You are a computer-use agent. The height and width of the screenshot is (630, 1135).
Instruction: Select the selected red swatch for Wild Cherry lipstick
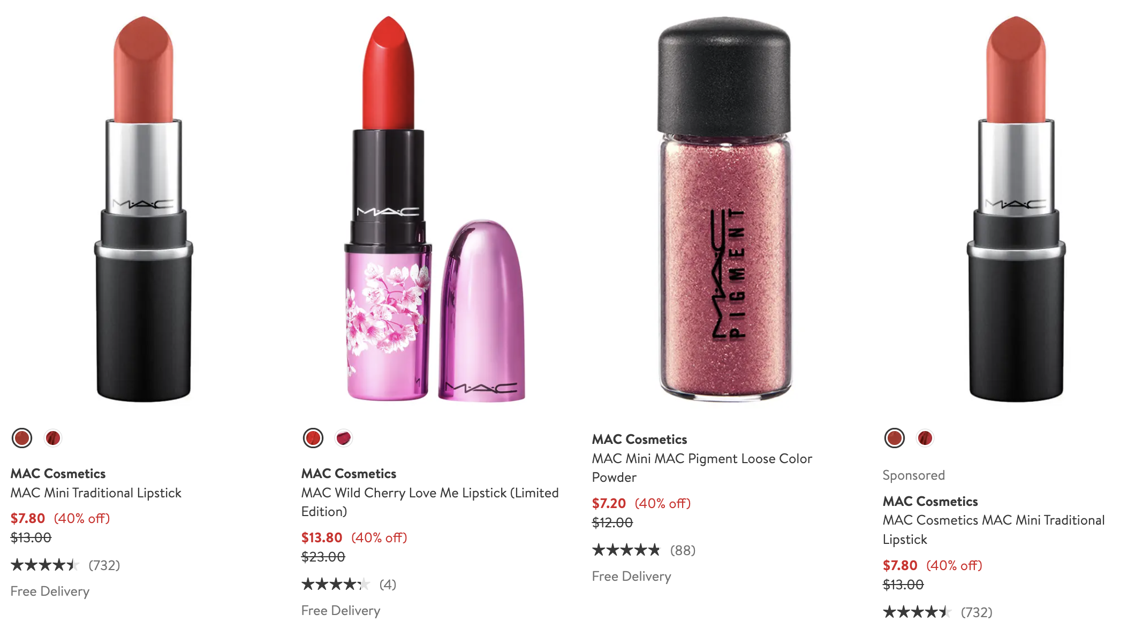(x=313, y=438)
